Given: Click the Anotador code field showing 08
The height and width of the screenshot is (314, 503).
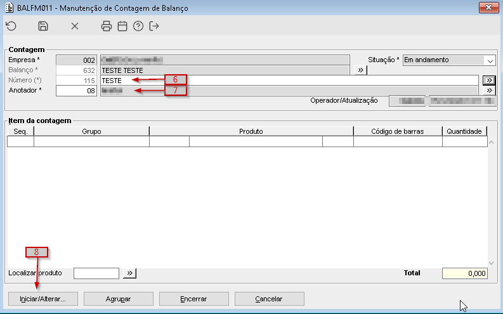Looking at the screenshot, I should 76,91.
